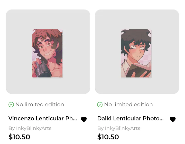
Task: Visit InkyBlinkyArts shop under Vincenzo listing
Action: click(34, 128)
